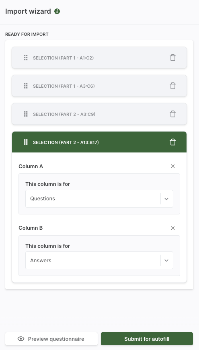Click drag handle of PART 1 - A1:C2
The image size is (199, 350).
26,58
